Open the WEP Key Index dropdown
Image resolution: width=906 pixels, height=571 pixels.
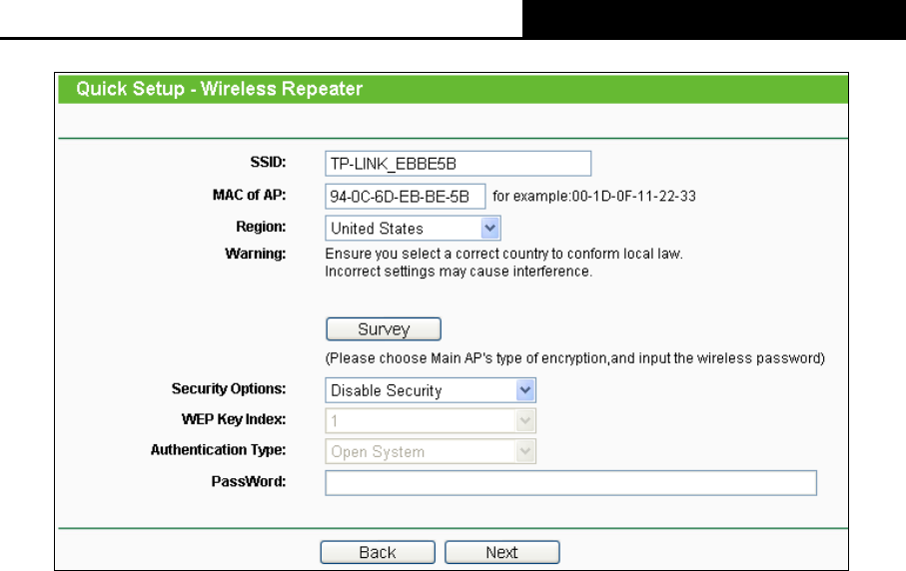[x=430, y=421]
